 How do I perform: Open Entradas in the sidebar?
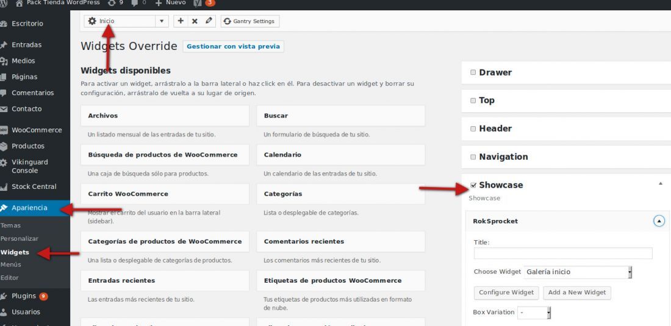point(26,44)
